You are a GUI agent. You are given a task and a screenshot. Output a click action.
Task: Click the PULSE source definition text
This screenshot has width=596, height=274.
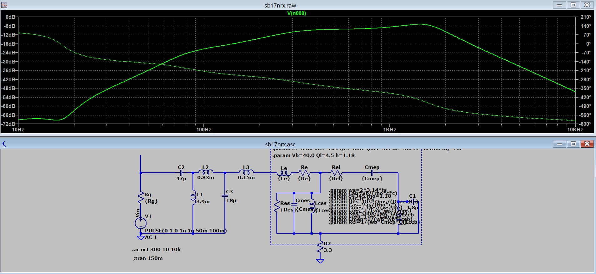coord(186,231)
